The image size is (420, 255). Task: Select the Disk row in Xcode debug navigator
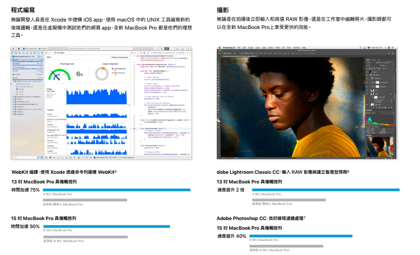27,71
